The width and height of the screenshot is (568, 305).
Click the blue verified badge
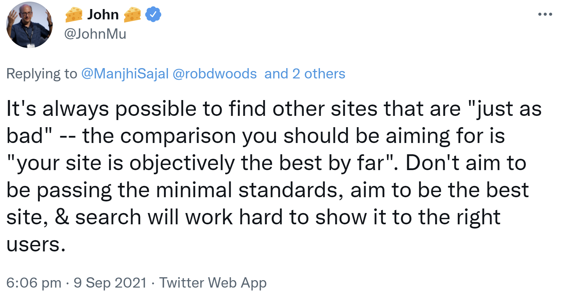[153, 15]
